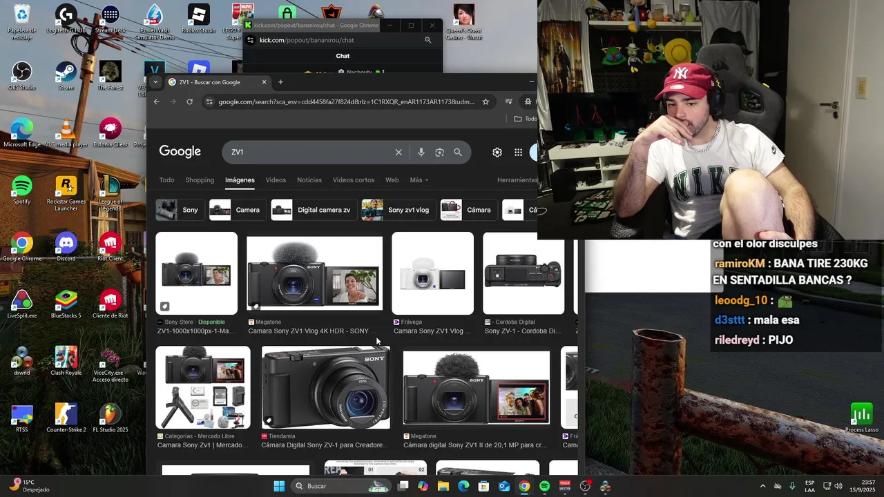Filter images by the Camera chip

[238, 210]
